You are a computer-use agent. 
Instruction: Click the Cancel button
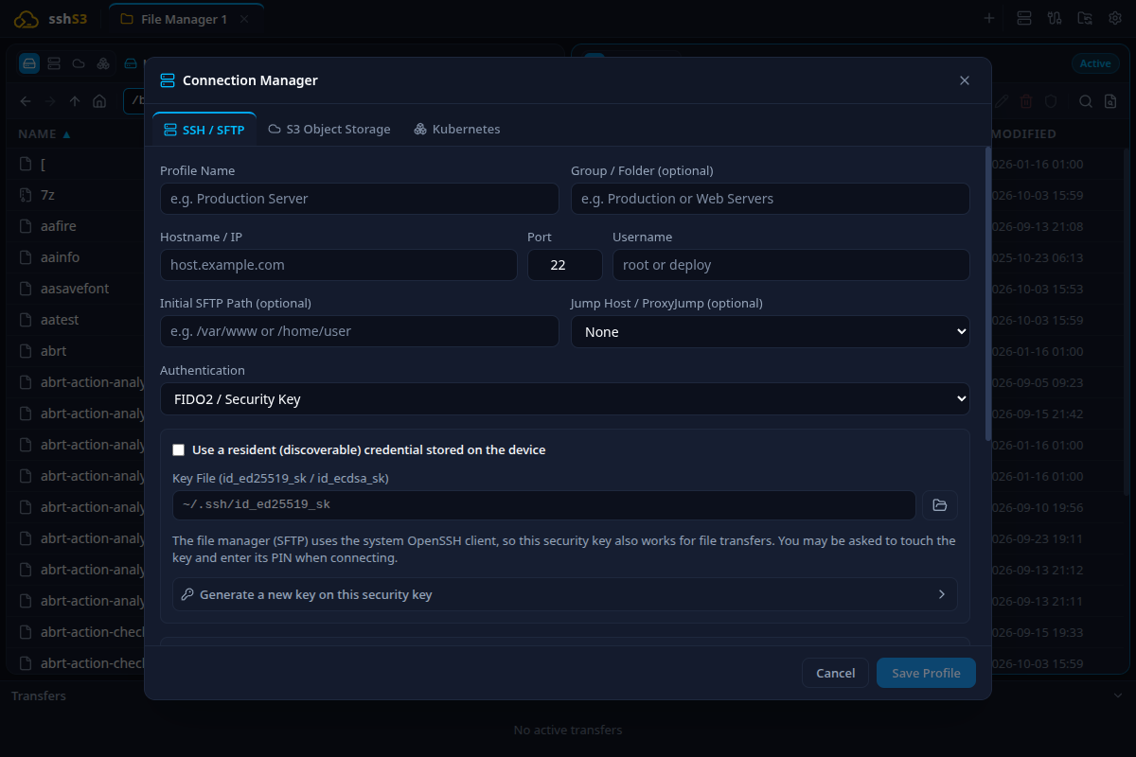coord(835,673)
